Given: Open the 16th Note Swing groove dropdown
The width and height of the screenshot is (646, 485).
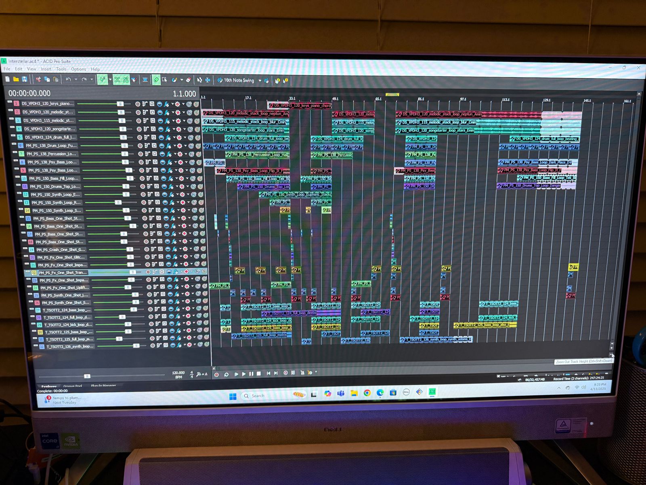Looking at the screenshot, I should pos(260,80).
